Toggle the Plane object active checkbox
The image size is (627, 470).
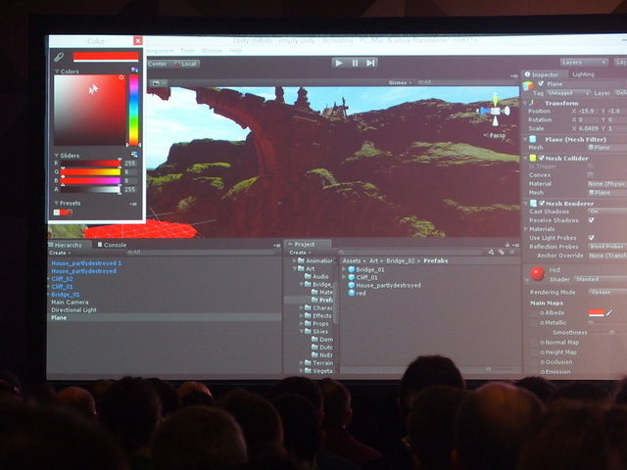[541, 83]
